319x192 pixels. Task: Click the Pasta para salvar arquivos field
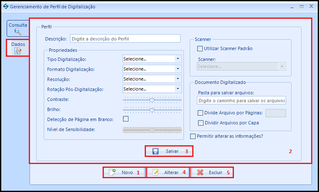[241, 100]
